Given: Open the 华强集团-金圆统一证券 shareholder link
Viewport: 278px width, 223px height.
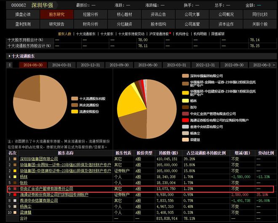Looking at the screenshot, I should click(65, 165).
